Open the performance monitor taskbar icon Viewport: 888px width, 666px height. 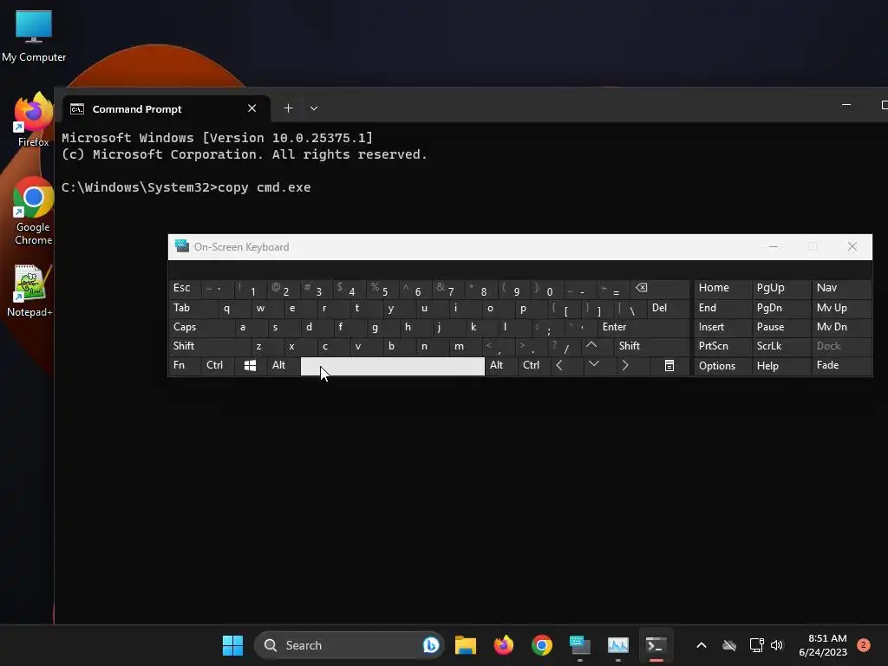(617, 645)
